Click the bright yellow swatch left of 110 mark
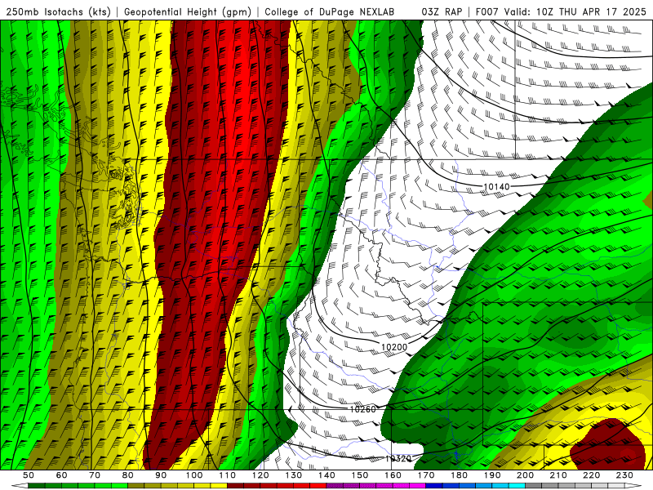This screenshot has height=490, width=653. pyautogui.click(x=219, y=486)
